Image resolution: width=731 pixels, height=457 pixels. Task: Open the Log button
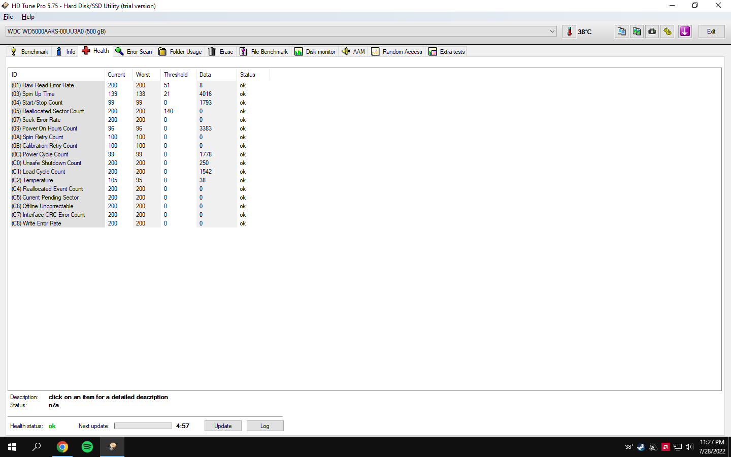[x=265, y=426]
